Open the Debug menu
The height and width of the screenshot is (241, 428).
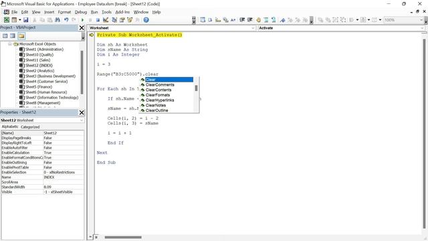81,12
